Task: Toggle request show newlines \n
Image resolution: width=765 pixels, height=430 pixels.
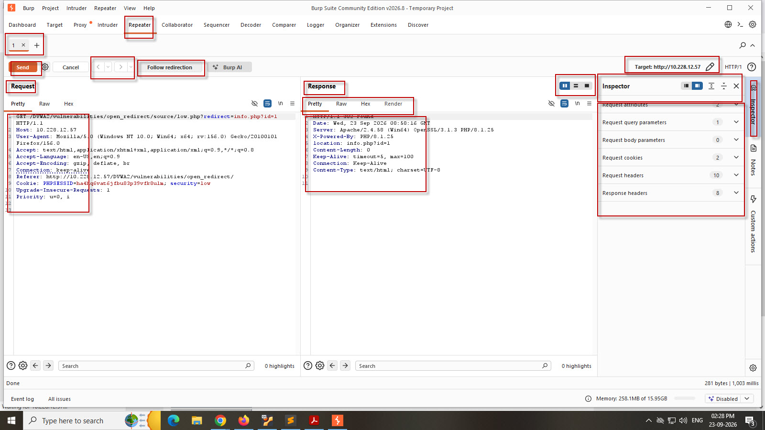Action: point(281,103)
